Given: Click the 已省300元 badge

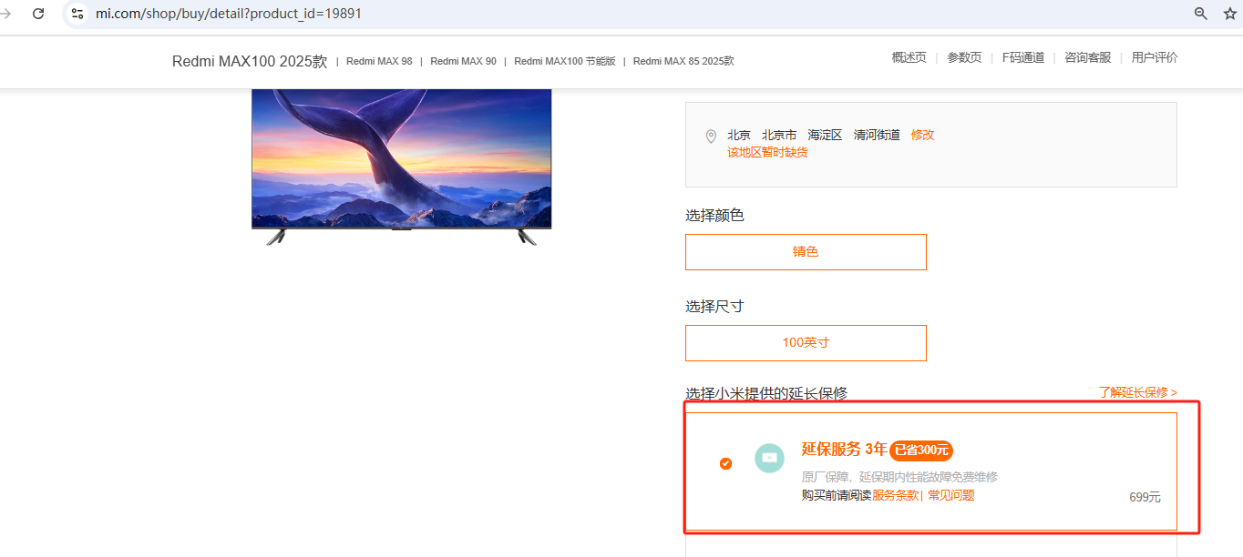Looking at the screenshot, I should click(x=921, y=450).
